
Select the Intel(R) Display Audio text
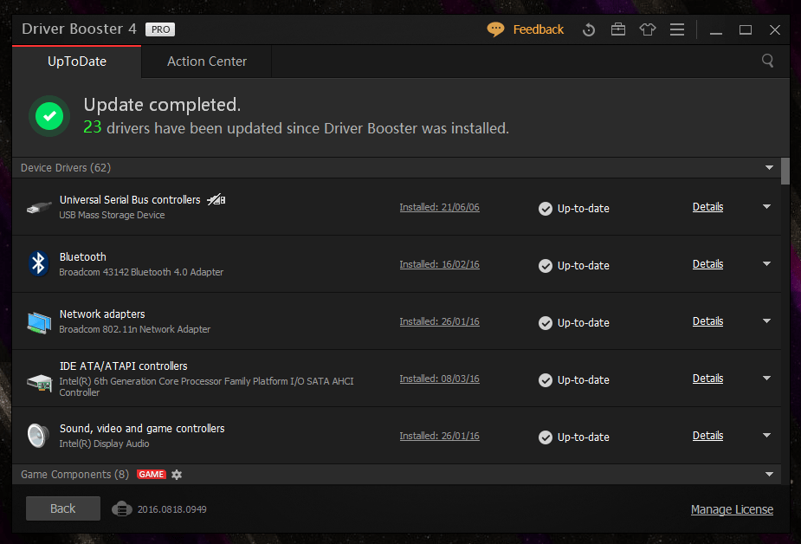tap(104, 444)
